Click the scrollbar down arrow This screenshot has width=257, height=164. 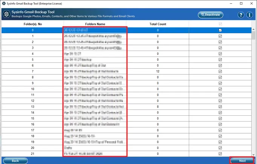254,155
